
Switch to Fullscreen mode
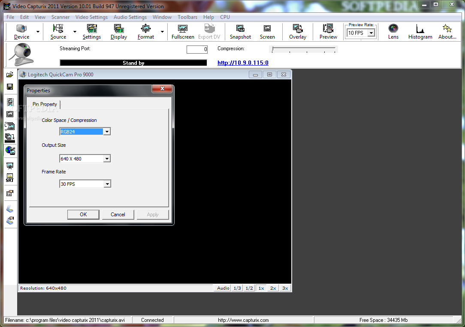pos(183,32)
